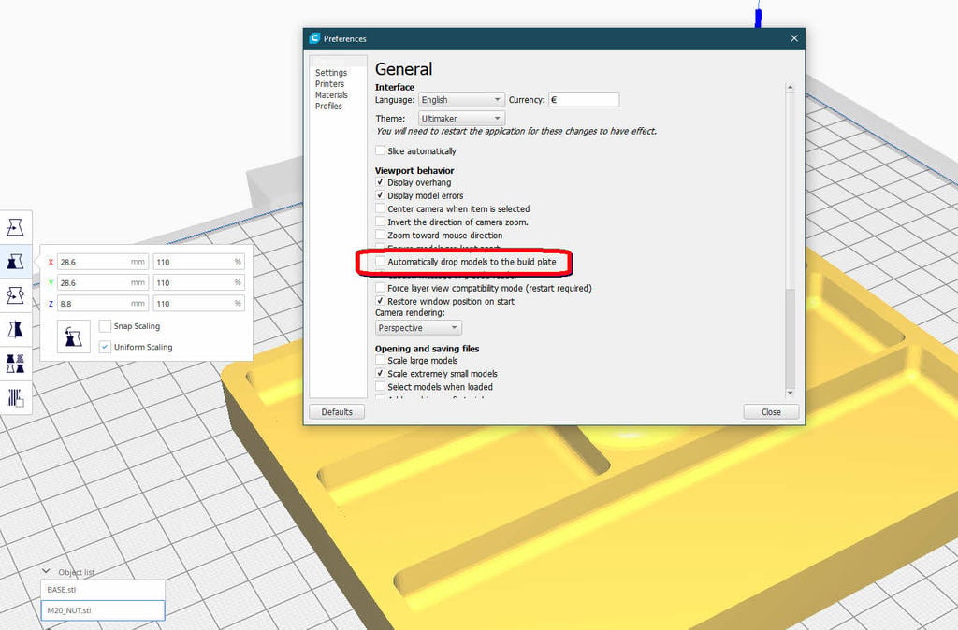
Task: Uncheck Scale extremely small models
Action: [x=380, y=374]
